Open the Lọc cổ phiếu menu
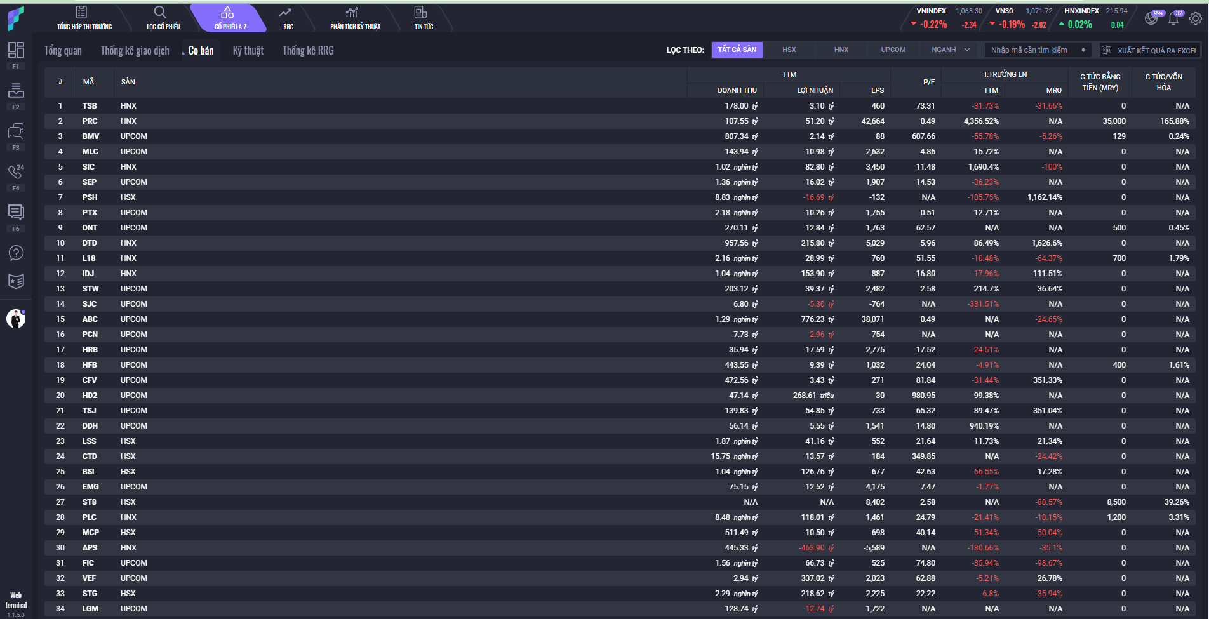 click(163, 18)
